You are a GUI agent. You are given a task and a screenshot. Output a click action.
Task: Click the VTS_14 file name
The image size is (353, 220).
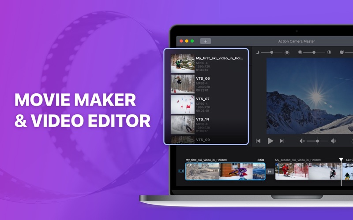click(203, 119)
